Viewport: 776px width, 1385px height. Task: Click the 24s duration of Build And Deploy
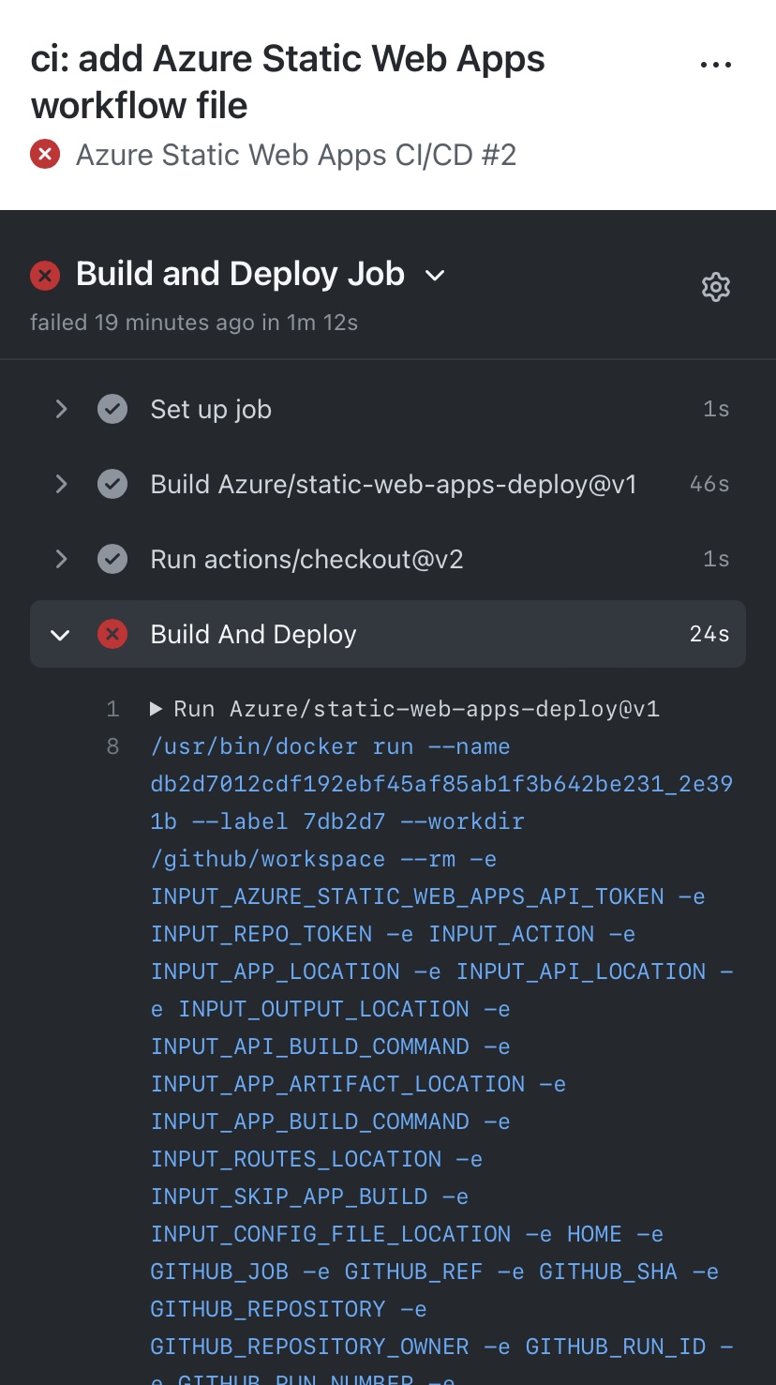tap(709, 634)
